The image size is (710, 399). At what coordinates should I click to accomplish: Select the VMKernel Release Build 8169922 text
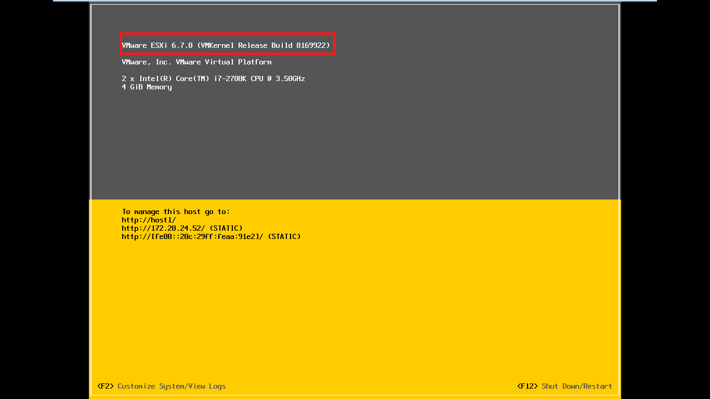[x=264, y=45]
